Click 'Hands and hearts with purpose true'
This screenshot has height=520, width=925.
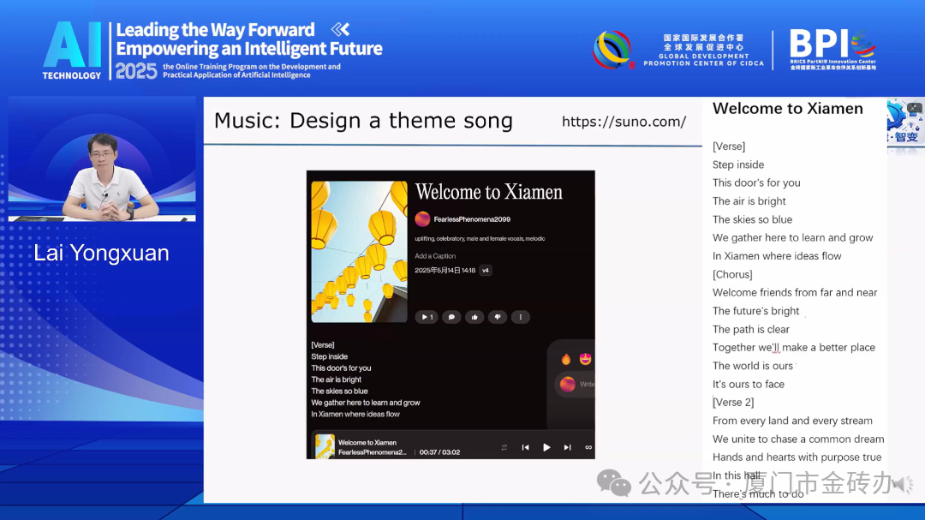click(797, 457)
